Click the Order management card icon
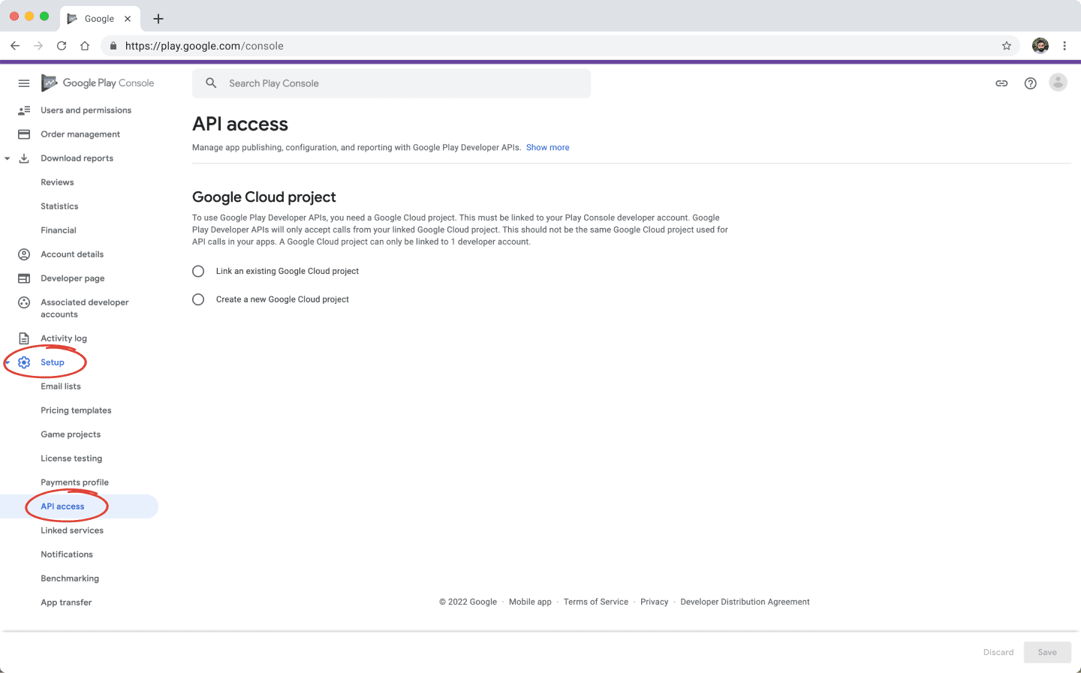 24,134
